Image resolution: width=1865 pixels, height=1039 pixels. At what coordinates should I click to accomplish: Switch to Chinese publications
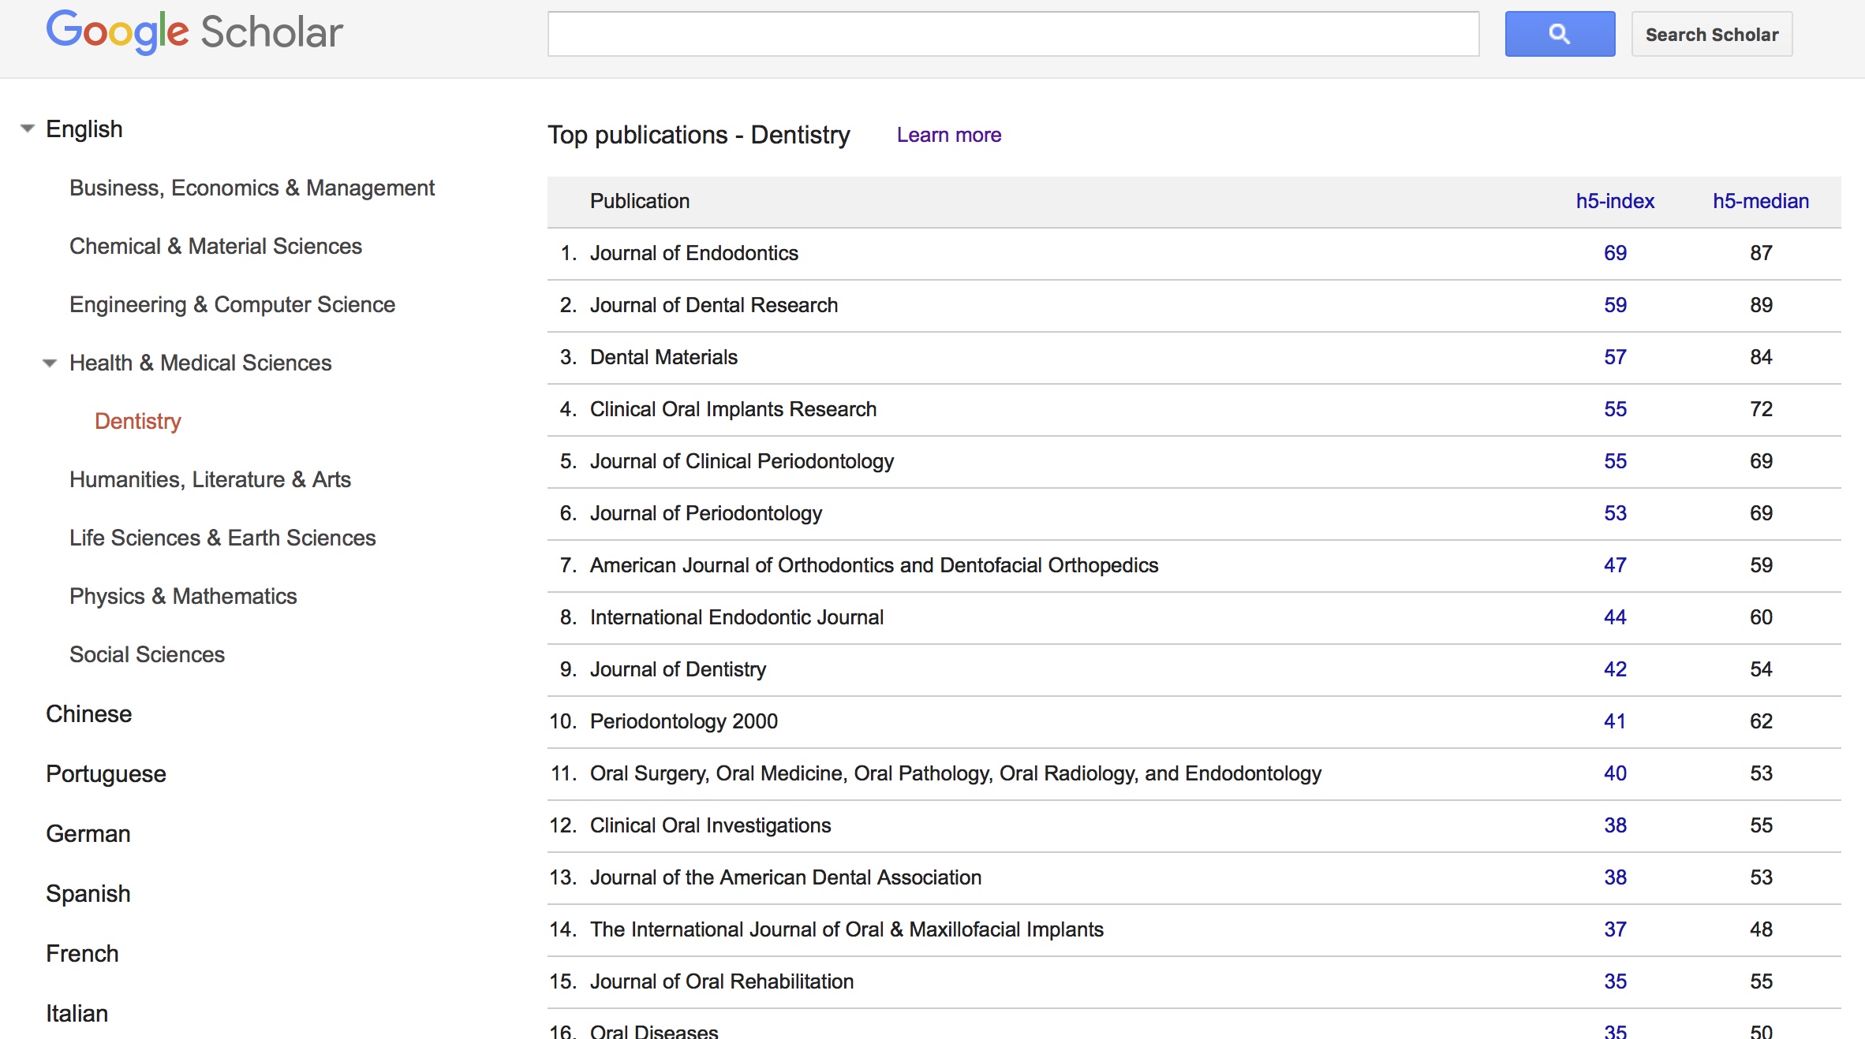tap(88, 713)
